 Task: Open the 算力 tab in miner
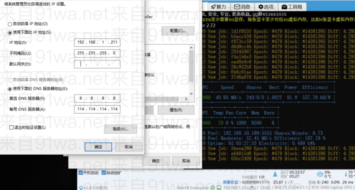click(218, 7)
